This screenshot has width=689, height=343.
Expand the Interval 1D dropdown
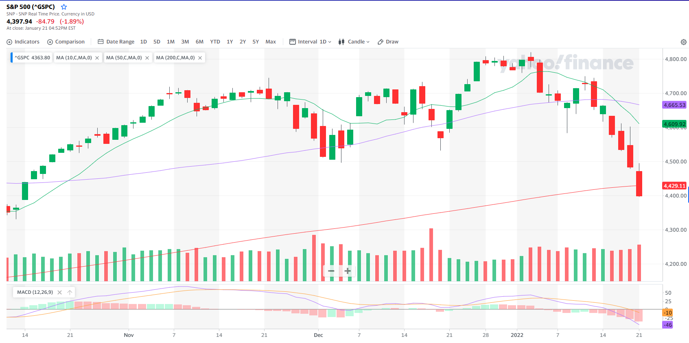point(311,42)
